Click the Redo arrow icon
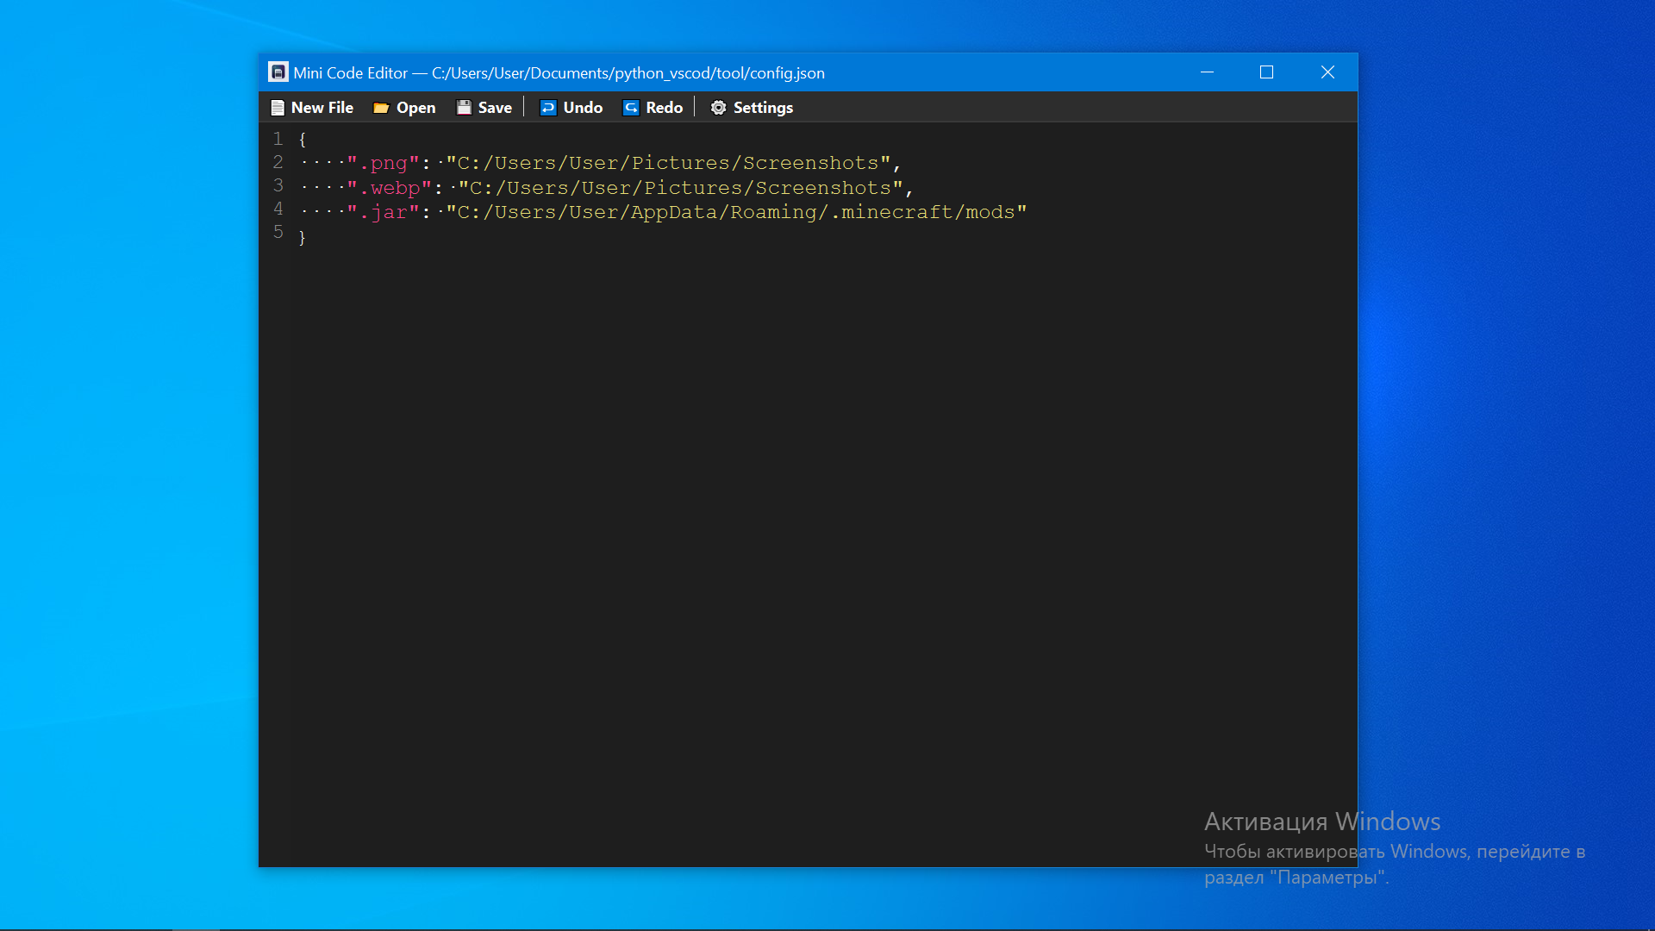This screenshot has height=931, width=1655. 631,108
